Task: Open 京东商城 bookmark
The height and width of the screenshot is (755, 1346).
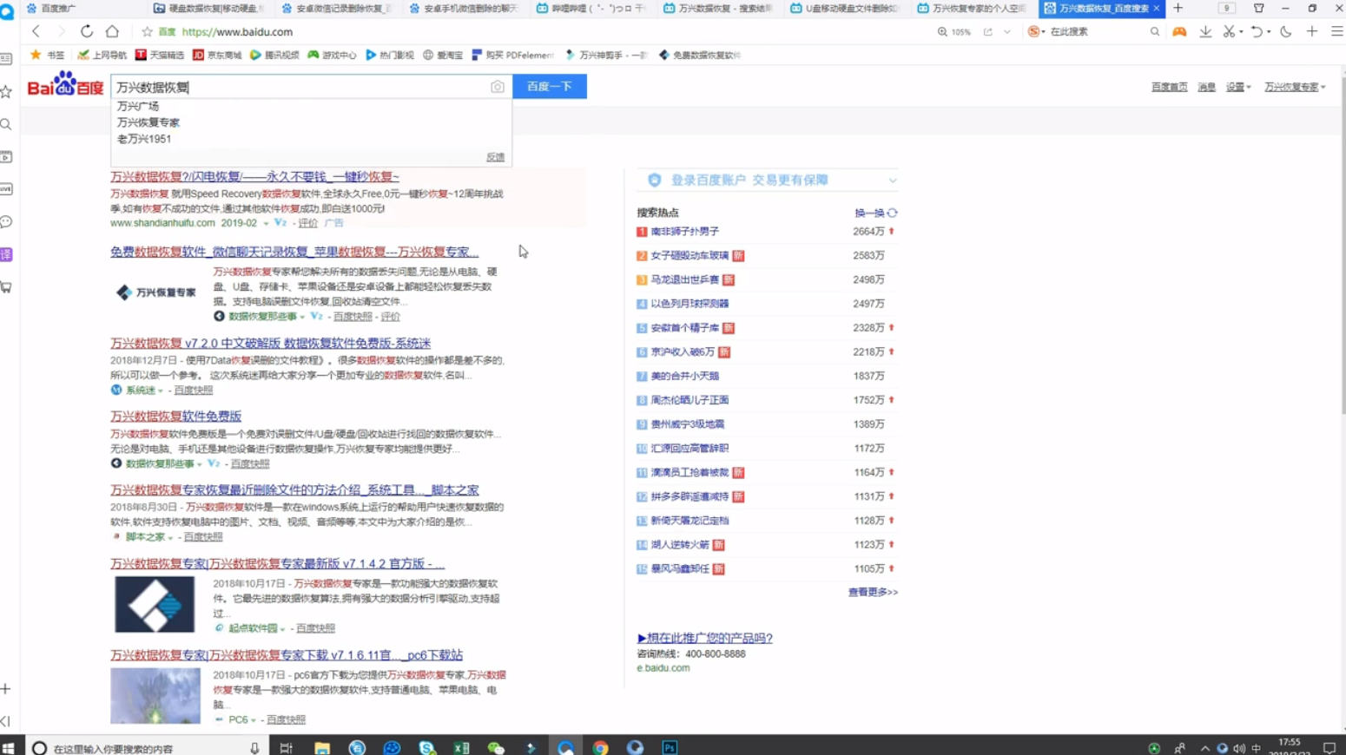Action: click(x=217, y=55)
